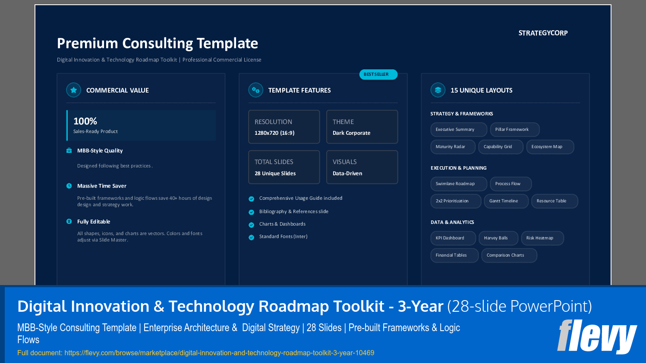Click the star icon next to Commercial Value

tap(73, 90)
